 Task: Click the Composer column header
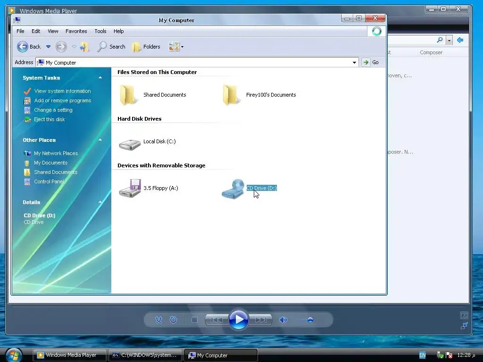click(x=431, y=52)
